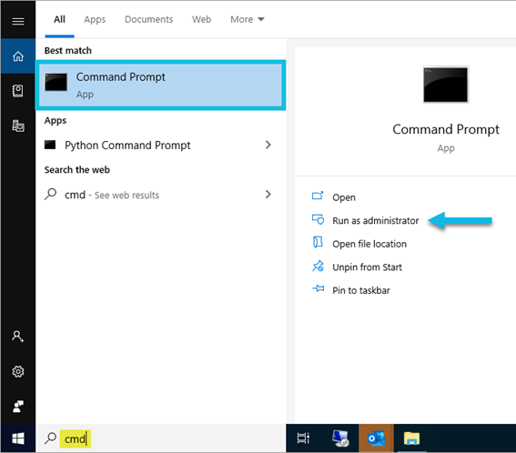Click the Open file location icon
The image size is (516, 453).
tap(318, 243)
